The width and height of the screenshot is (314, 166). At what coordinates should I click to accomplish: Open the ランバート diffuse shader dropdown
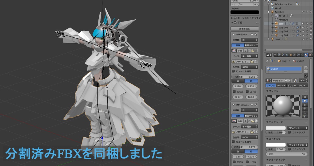[x=297, y=128]
